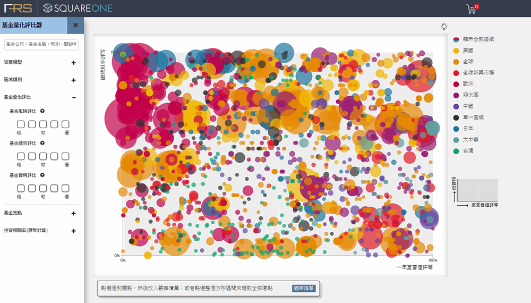Image resolution: width=531 pixels, height=303 pixels.
Task: Click the FRS logo
Action: coord(18,8)
